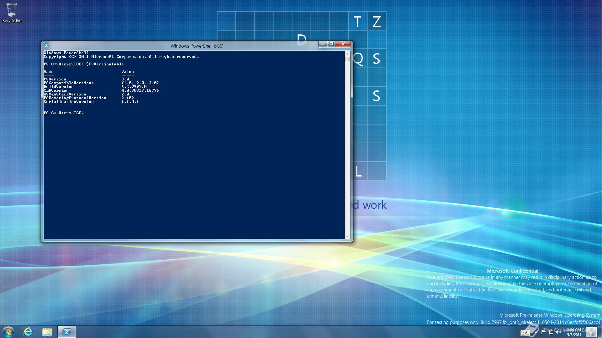
Task: Open the taskbar clock and date
Action: [x=574, y=332]
